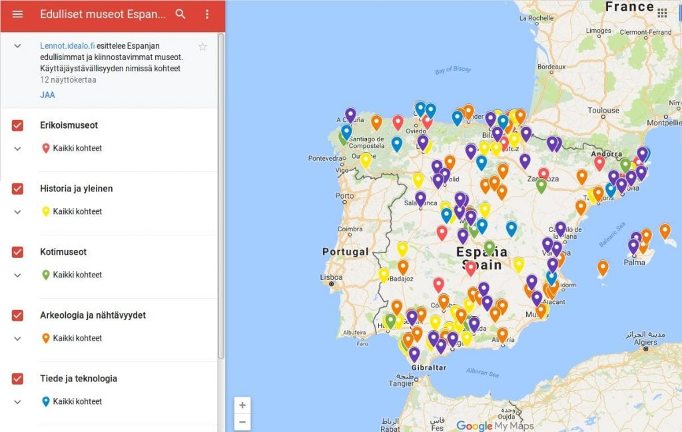Click the JAA share link

pos(47,95)
